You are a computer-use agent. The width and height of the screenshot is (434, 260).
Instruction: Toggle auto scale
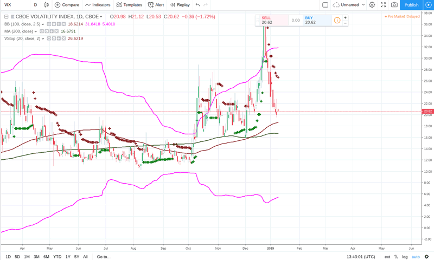[416, 257]
